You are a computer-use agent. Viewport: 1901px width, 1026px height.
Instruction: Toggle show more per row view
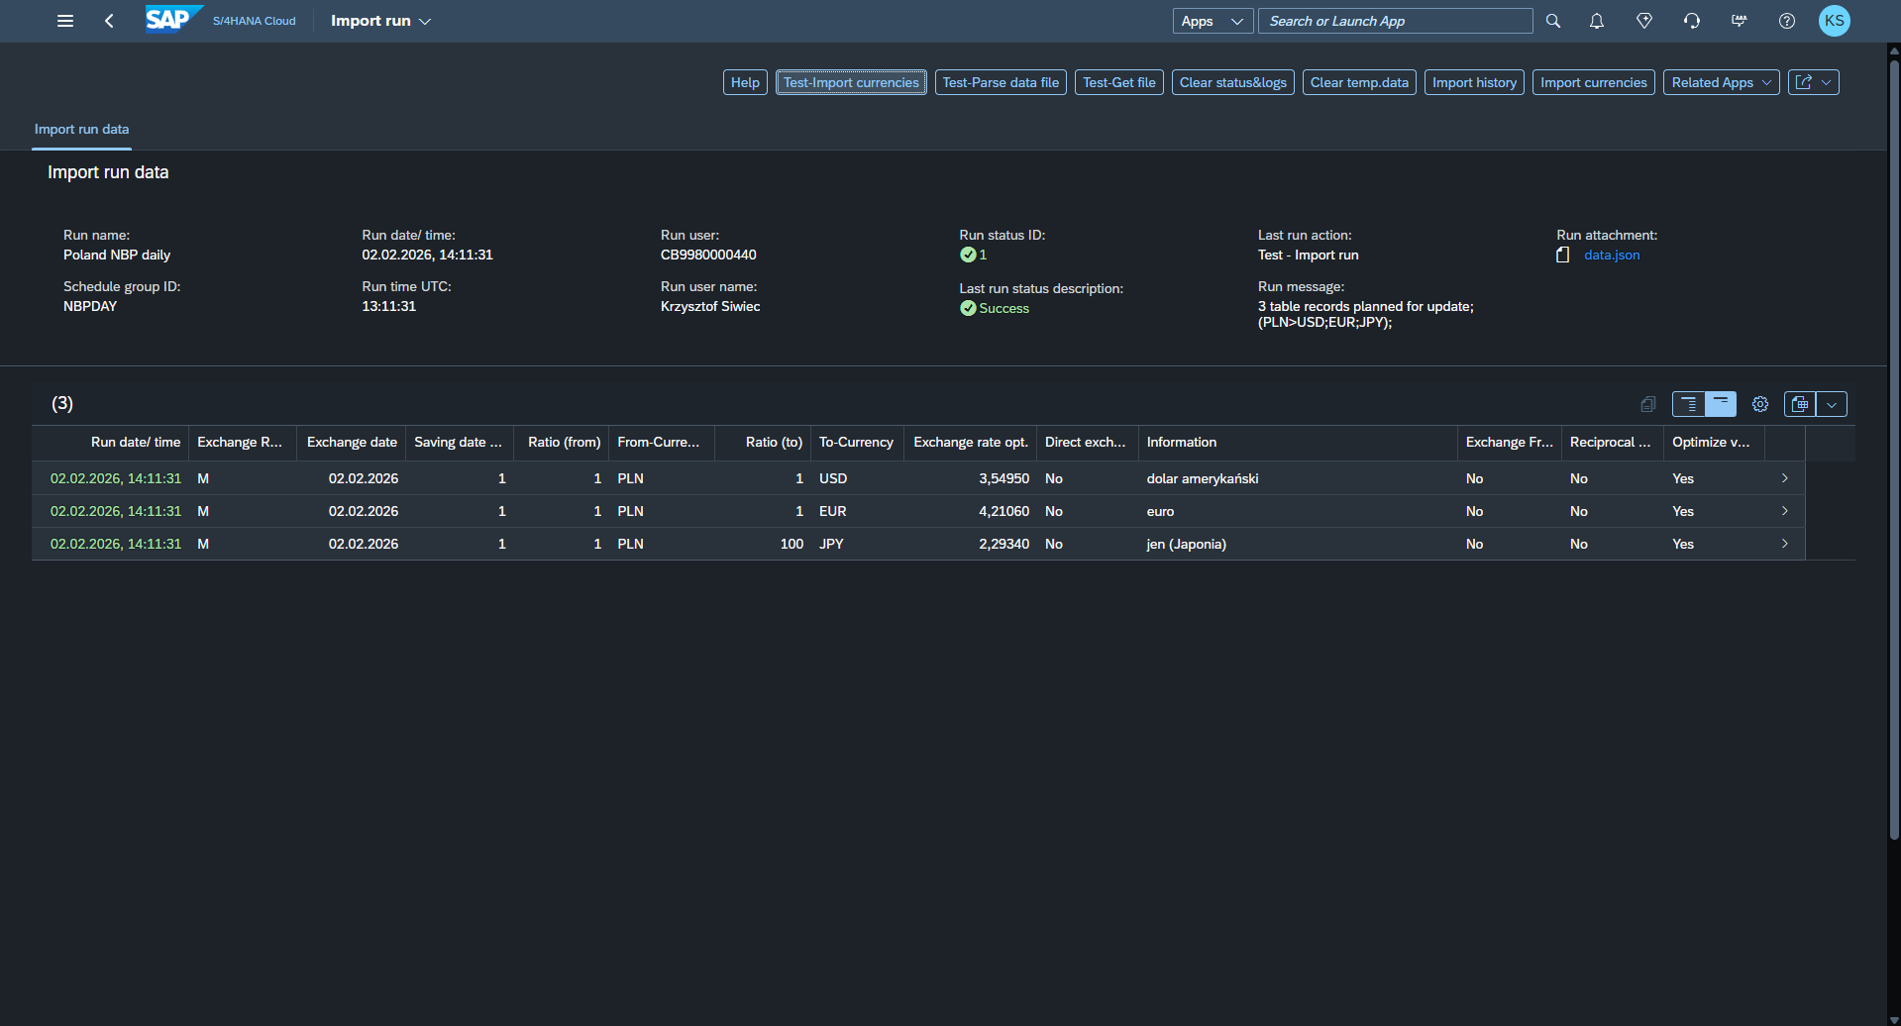click(1688, 404)
